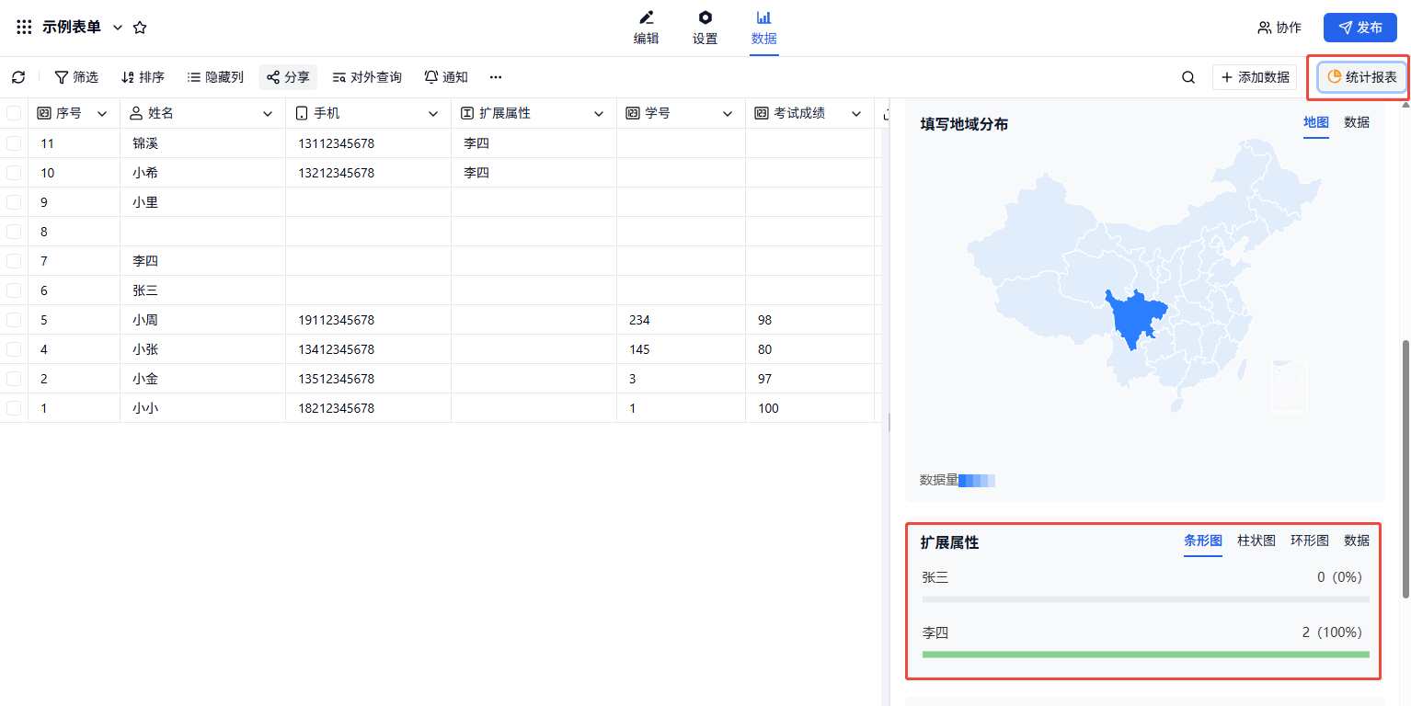The image size is (1411, 706).
Task: Click the 添加数据 button
Action: (1255, 77)
